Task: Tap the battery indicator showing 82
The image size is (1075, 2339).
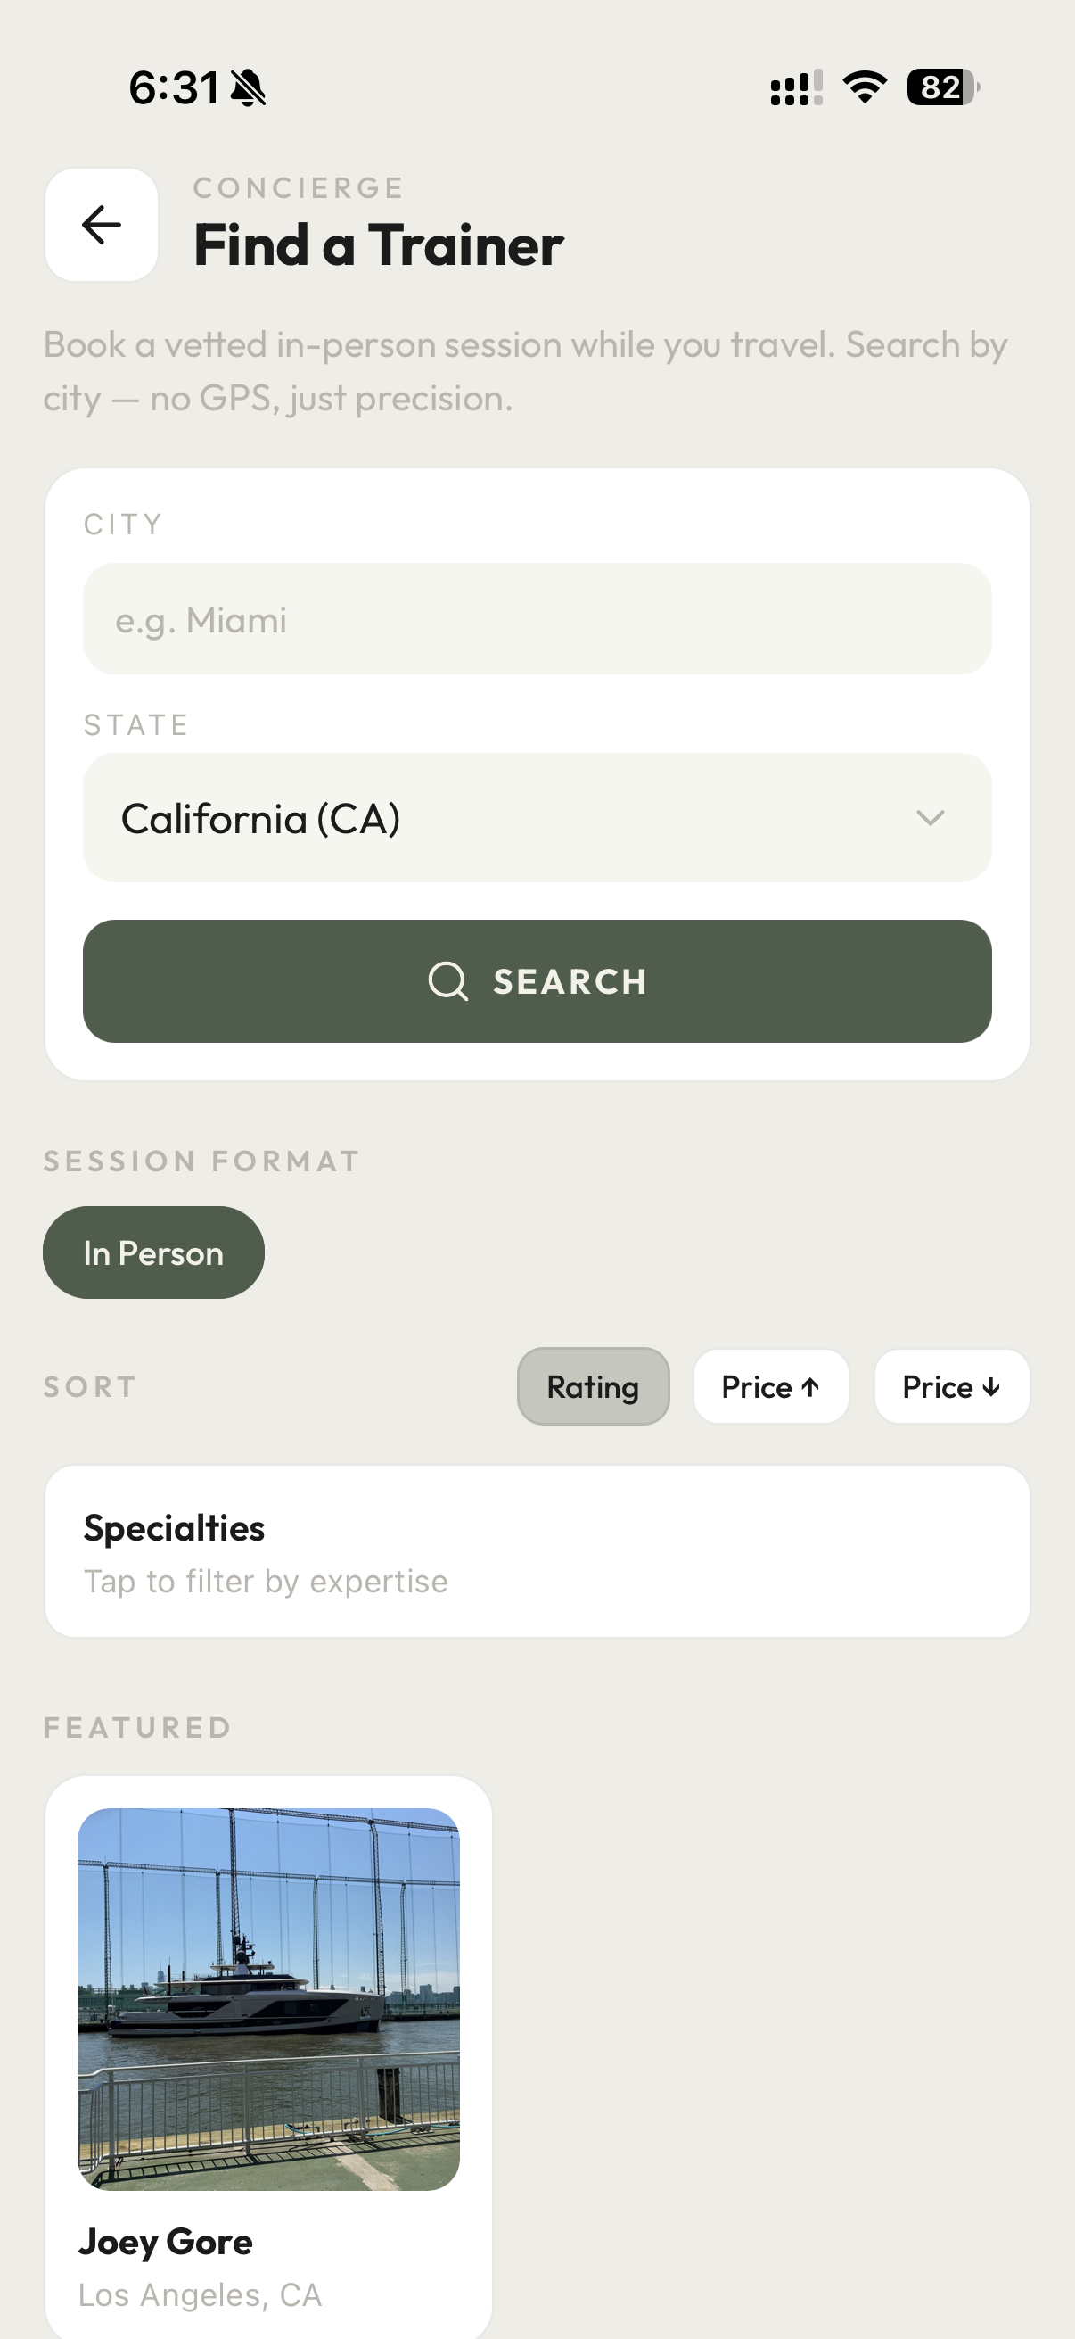Action: coord(943,87)
